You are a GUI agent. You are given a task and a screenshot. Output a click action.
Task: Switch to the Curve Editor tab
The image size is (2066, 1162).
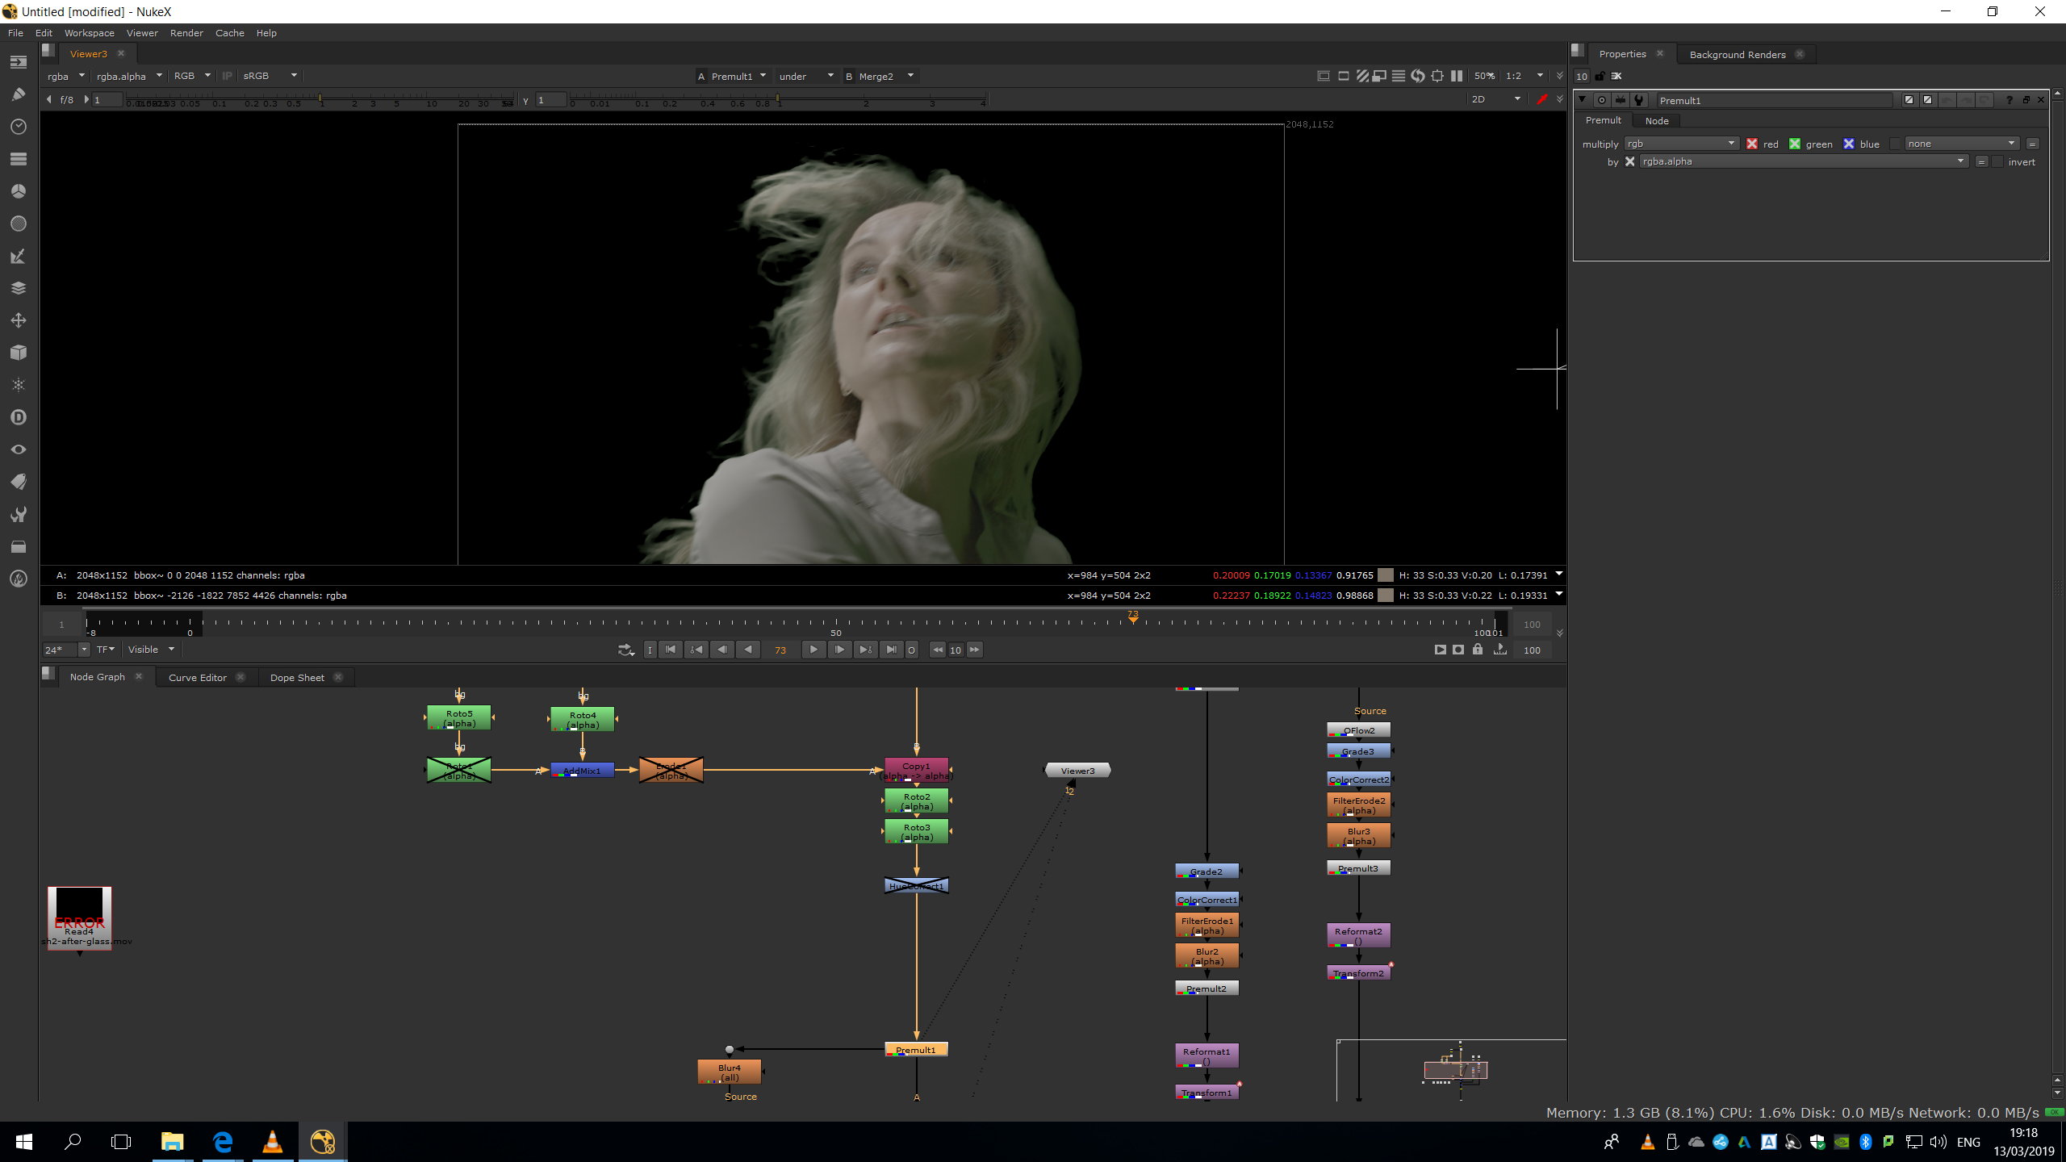(x=197, y=678)
